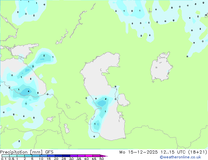Select the 45–50 mm legend color box

(x=96, y=156)
